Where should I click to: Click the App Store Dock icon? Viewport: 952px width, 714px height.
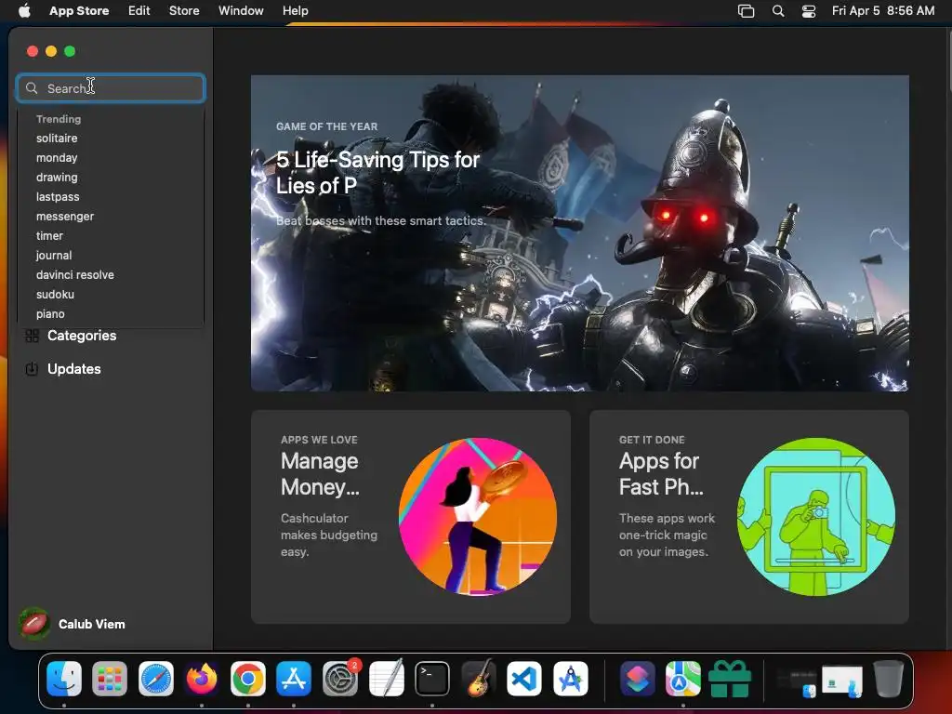click(294, 678)
